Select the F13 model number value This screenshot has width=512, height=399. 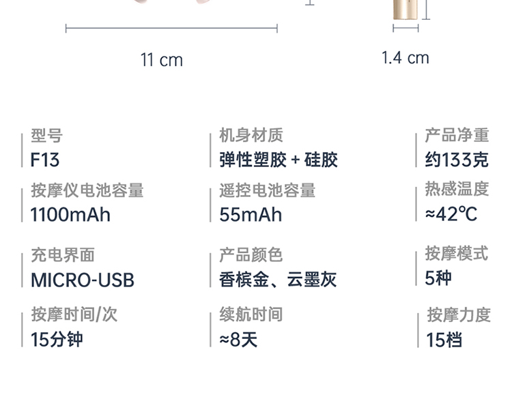(45, 160)
